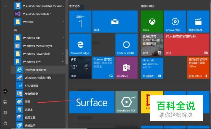Open the Microsoft Edge tile

click(80, 45)
